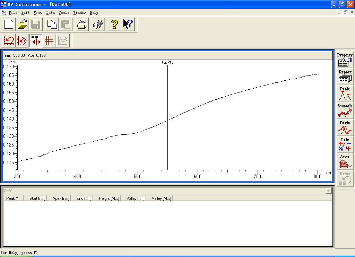Viewport: 355px width, 257px height.
Task: Open the Property panel button
Action: (x=345, y=60)
